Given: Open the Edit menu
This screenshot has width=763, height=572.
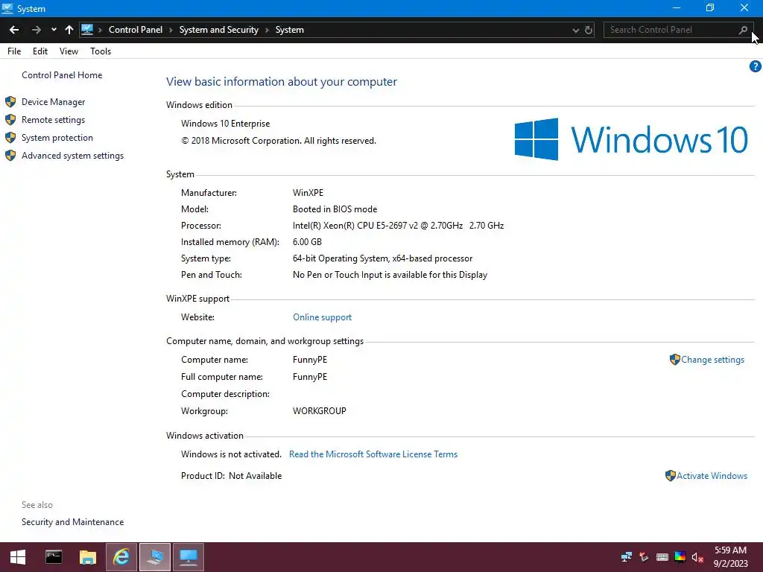Looking at the screenshot, I should pos(40,51).
